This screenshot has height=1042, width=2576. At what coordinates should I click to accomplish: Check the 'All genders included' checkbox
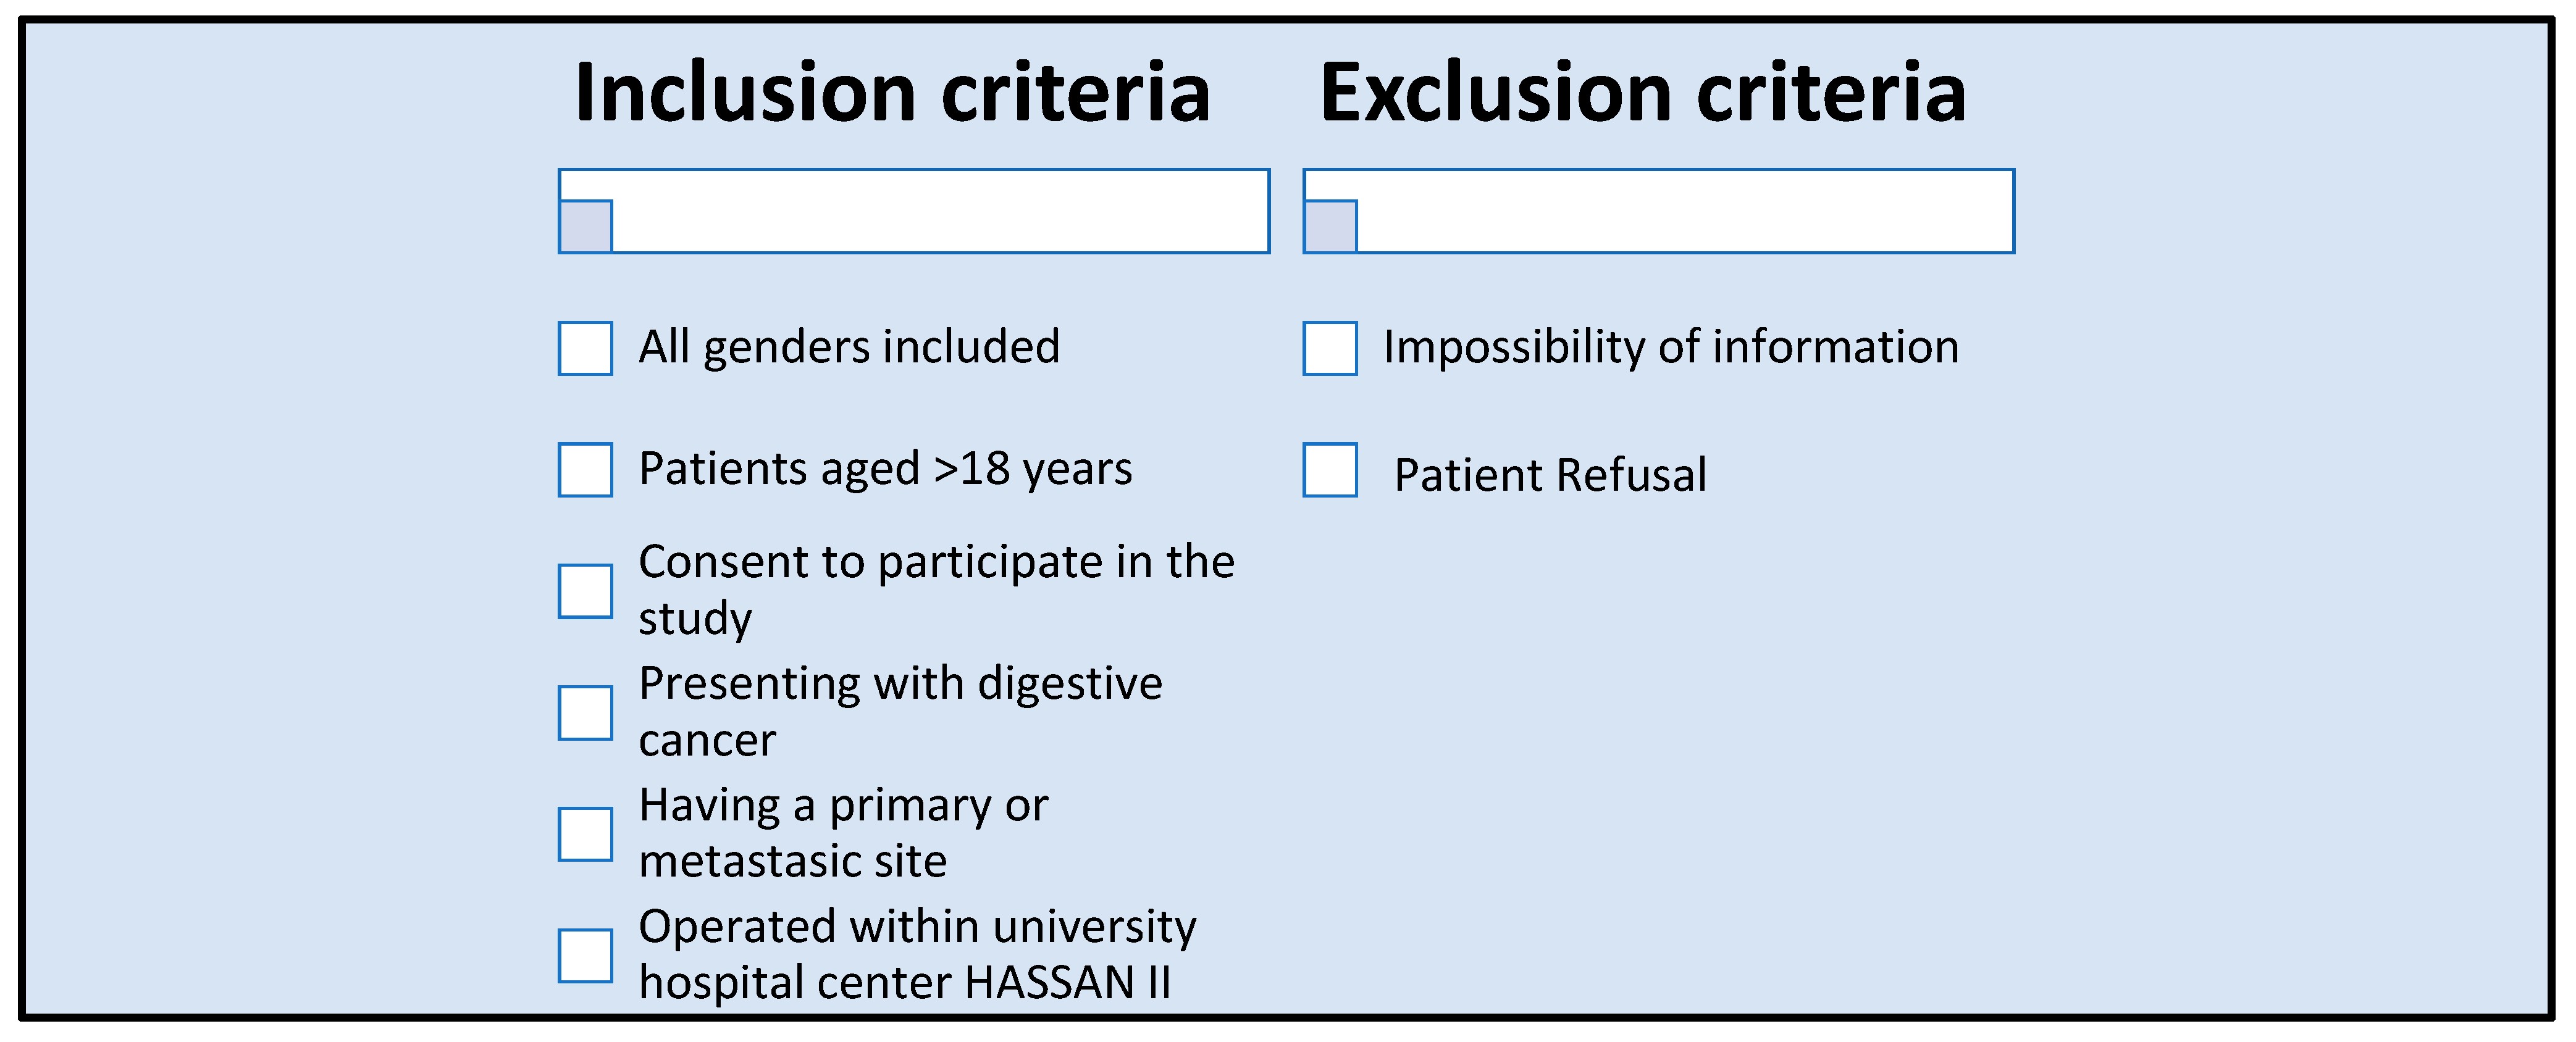coord(585,348)
